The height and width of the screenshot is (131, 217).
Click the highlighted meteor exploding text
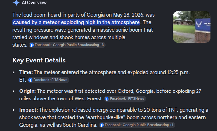[x=76, y=22]
